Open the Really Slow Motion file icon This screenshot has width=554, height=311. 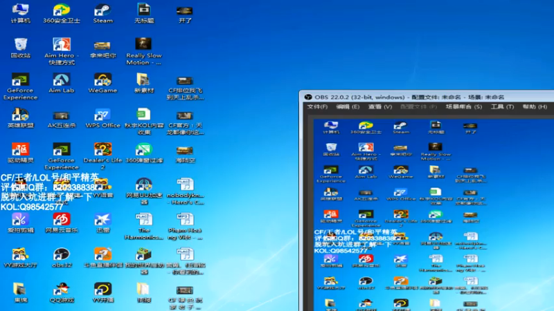coord(144,51)
